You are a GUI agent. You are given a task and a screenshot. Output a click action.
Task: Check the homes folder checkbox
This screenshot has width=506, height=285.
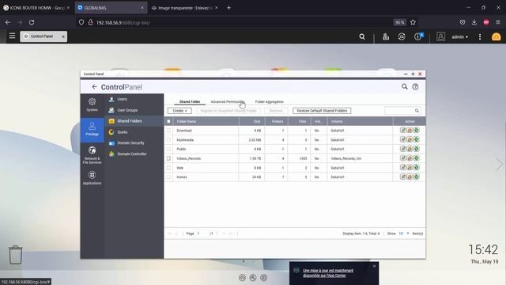point(168,177)
